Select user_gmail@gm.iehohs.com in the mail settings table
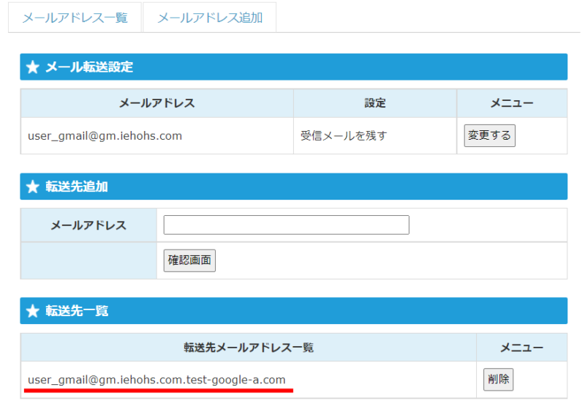The width and height of the screenshot is (585, 409). coord(105,136)
